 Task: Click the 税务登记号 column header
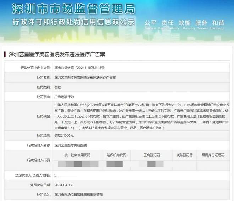184,155
